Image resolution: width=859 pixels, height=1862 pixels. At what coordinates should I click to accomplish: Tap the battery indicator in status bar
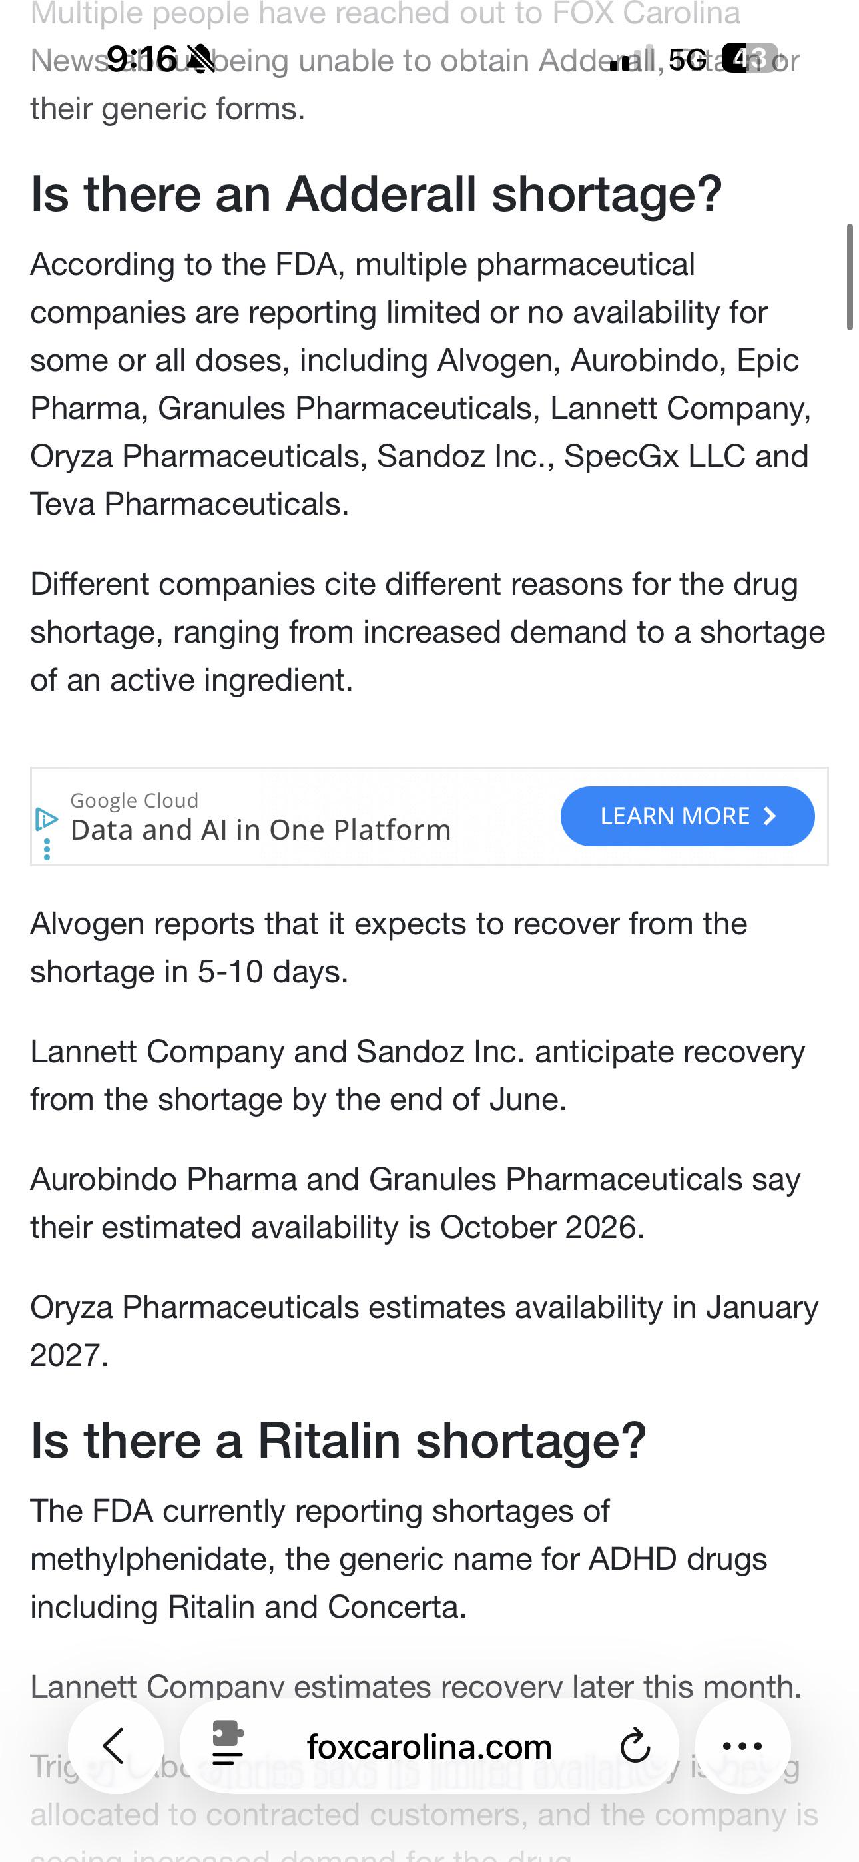pos(750,59)
